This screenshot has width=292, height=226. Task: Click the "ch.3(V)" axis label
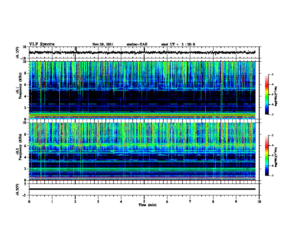(x=18, y=189)
